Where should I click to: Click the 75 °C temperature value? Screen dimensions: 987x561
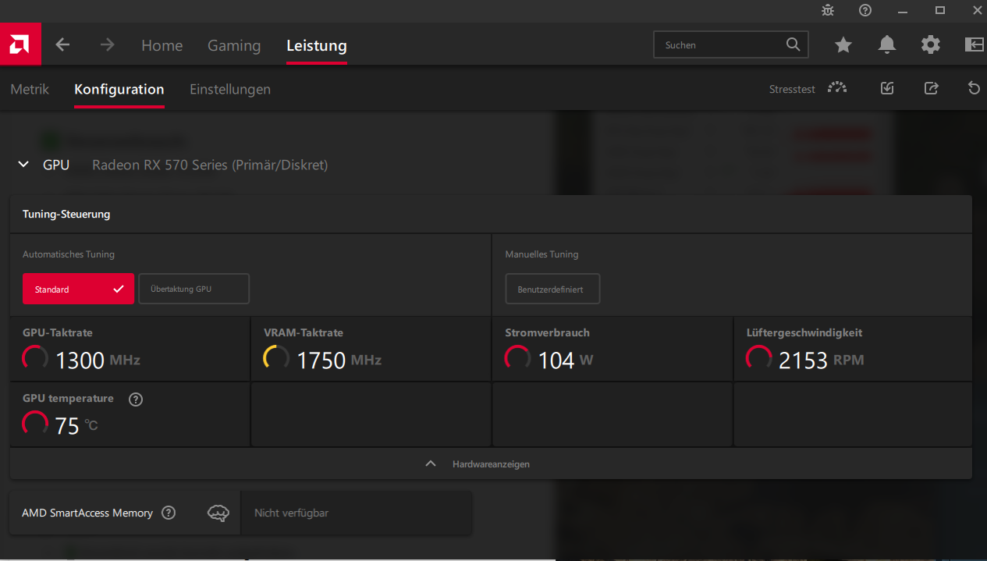(76, 426)
